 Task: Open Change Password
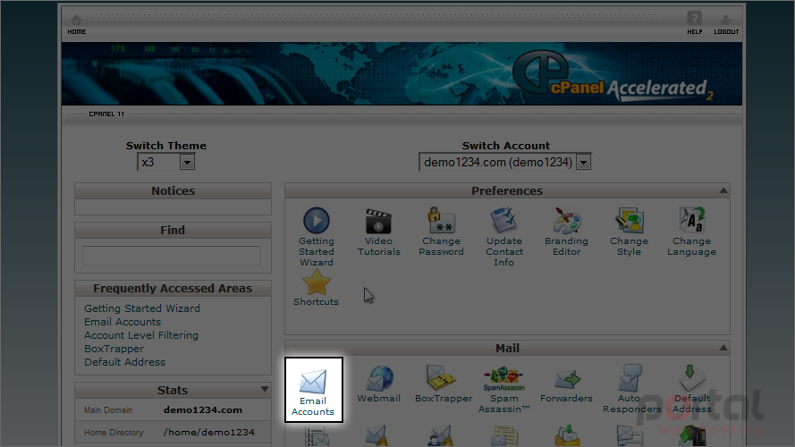pos(441,232)
